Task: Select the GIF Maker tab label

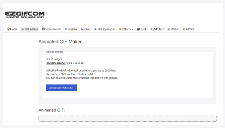Action: point(31,29)
